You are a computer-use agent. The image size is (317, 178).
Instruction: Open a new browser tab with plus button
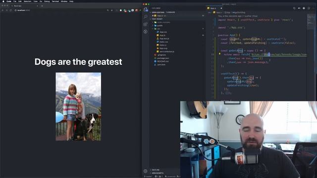click(42, 6)
